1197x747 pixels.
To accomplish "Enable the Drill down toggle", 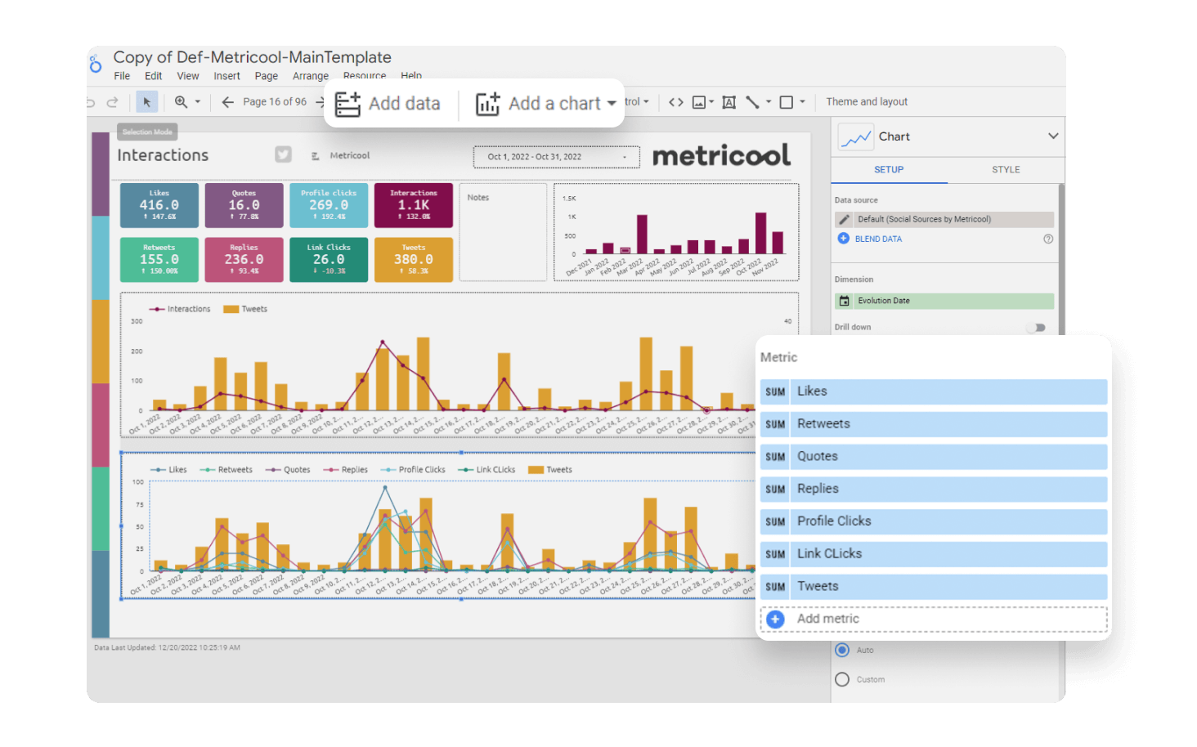I will (1037, 327).
